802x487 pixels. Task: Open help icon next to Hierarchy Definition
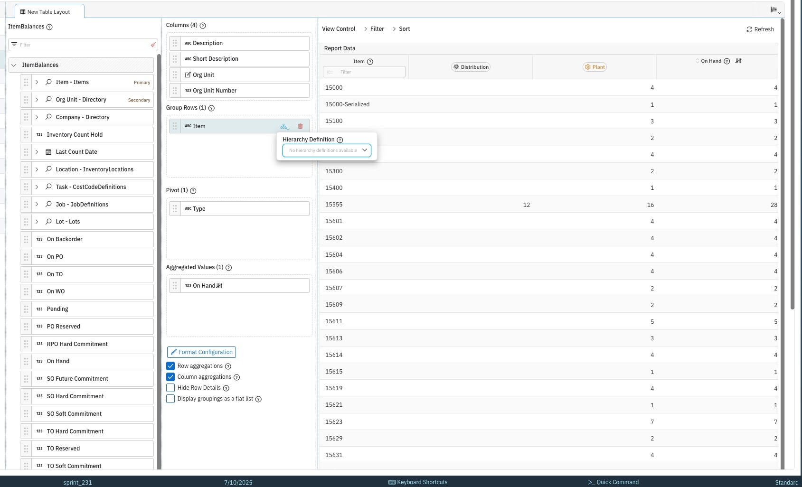(x=340, y=140)
